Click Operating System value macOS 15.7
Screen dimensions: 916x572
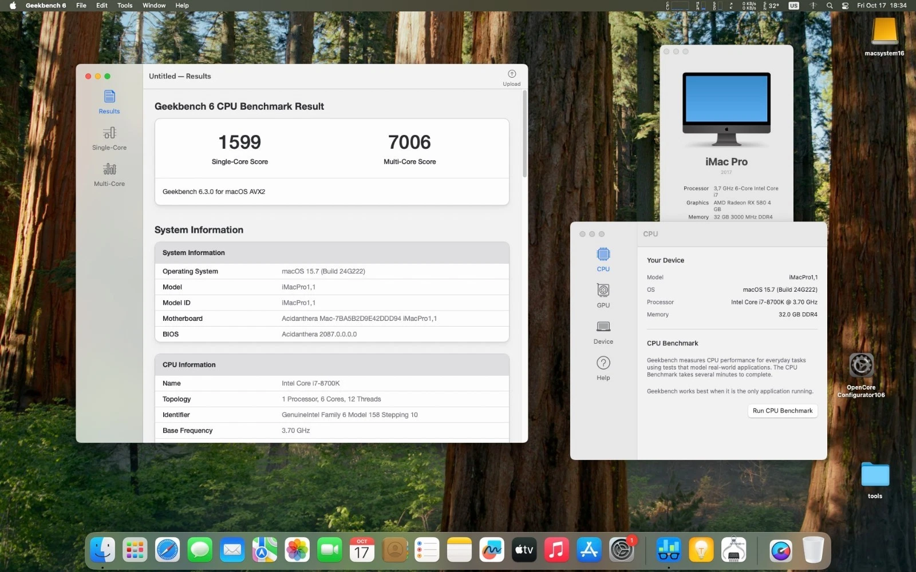[x=323, y=271]
